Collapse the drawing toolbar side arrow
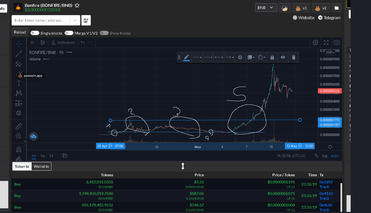 tap(25, 141)
